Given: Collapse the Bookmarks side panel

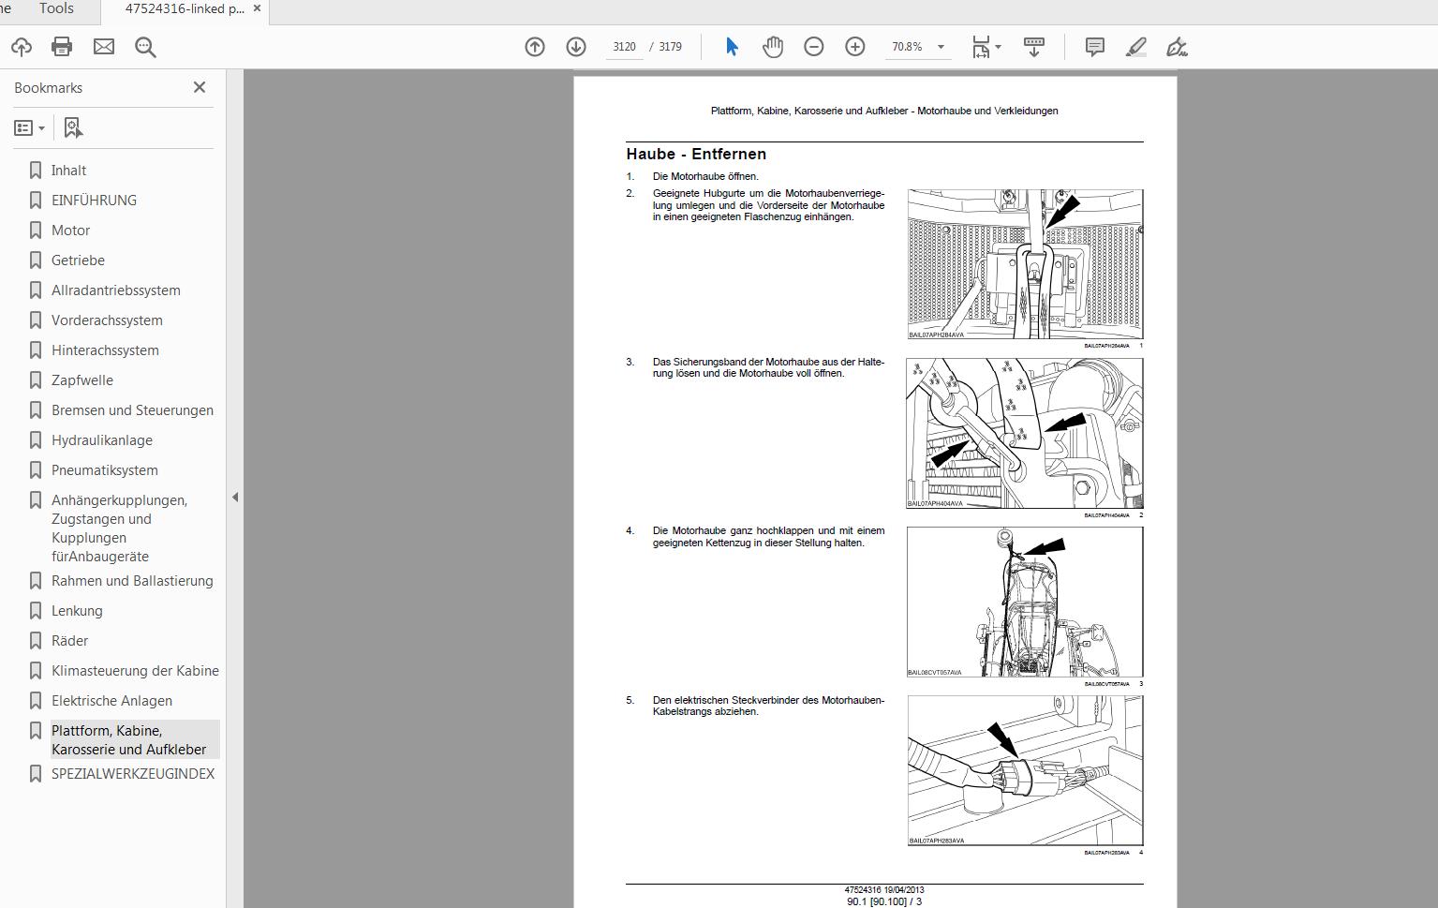Looking at the screenshot, I should 199,87.
